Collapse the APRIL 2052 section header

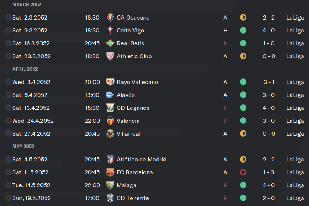(x=25, y=69)
